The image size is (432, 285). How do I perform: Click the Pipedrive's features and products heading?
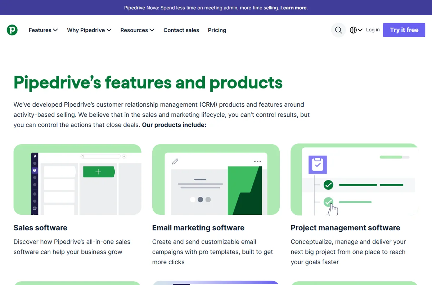point(148,83)
